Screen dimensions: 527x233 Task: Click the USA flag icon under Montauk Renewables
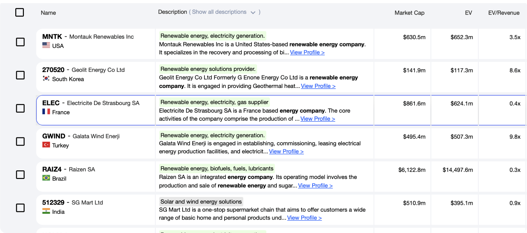point(46,45)
